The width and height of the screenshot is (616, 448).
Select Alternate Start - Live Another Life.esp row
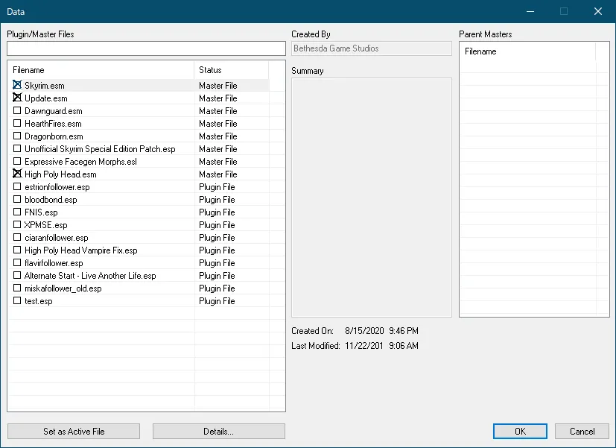tap(90, 276)
